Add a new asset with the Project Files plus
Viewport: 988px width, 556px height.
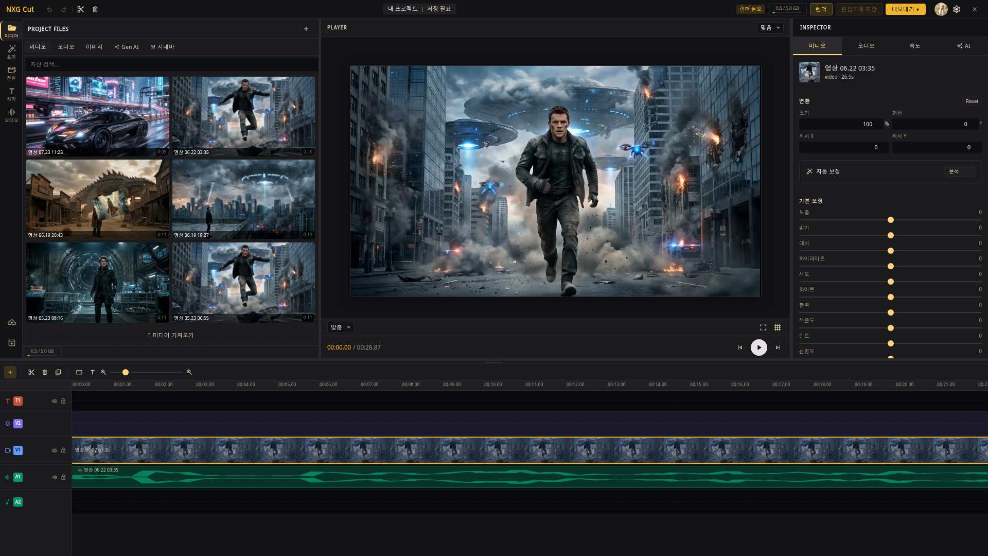tap(306, 29)
